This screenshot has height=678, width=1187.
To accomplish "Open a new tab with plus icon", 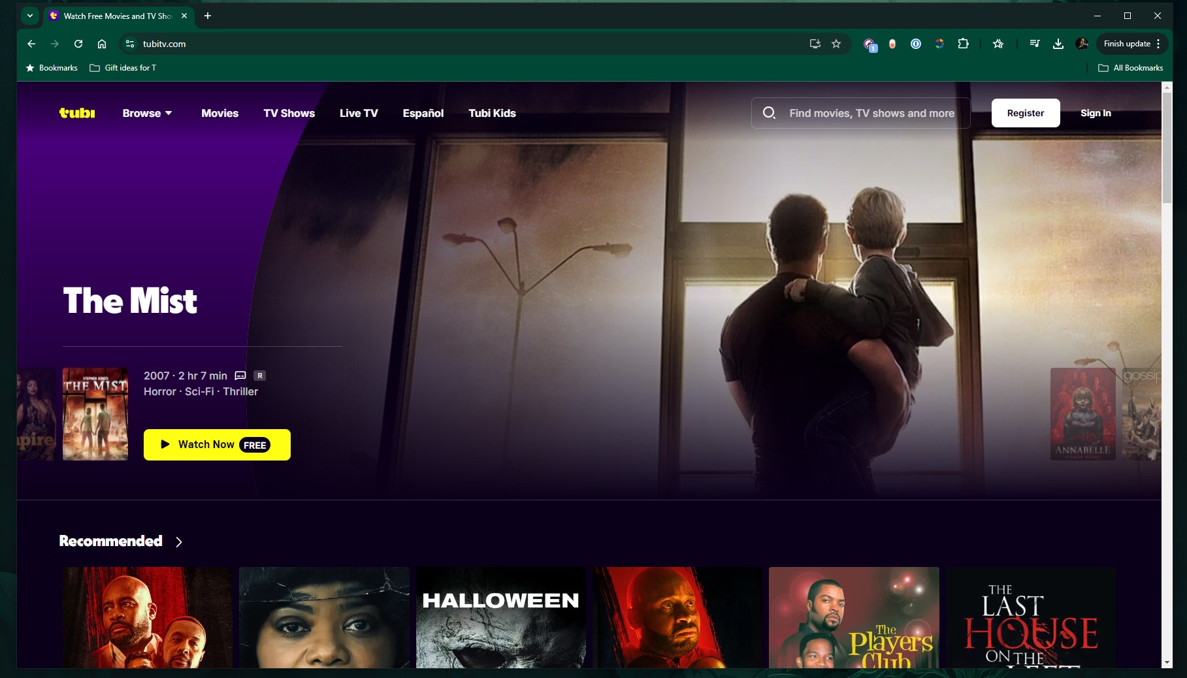I will [x=208, y=16].
